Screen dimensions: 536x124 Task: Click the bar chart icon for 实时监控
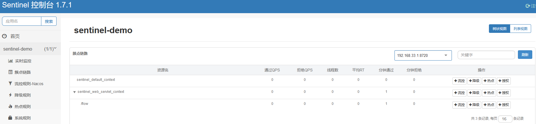(x=11, y=61)
